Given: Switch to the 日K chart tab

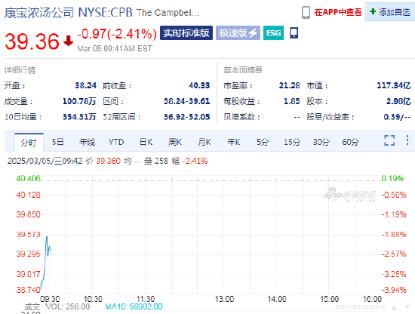Looking at the screenshot, I should click(146, 142).
